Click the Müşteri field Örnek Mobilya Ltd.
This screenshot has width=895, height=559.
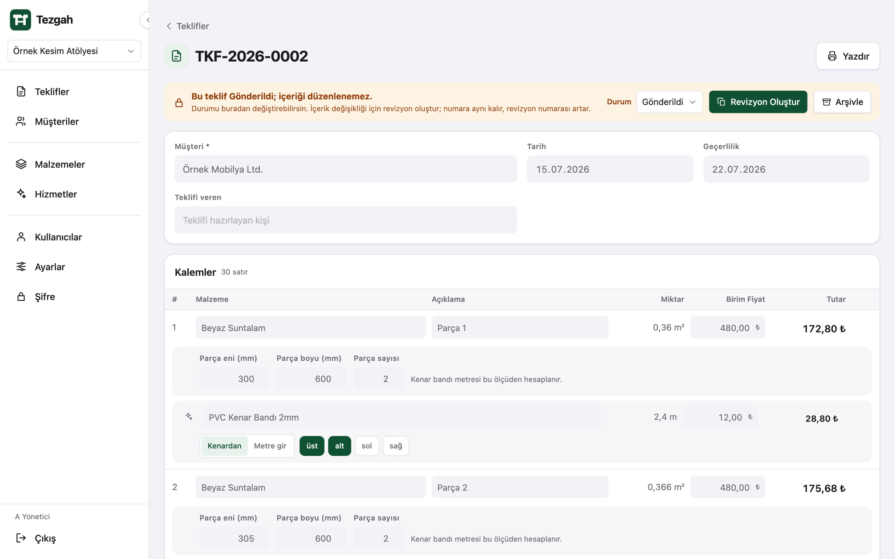[x=346, y=169]
